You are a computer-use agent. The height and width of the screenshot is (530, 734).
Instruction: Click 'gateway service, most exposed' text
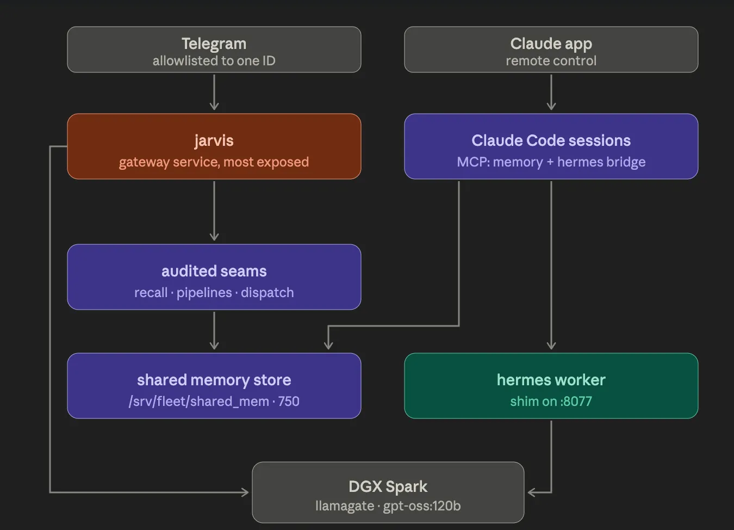(214, 162)
